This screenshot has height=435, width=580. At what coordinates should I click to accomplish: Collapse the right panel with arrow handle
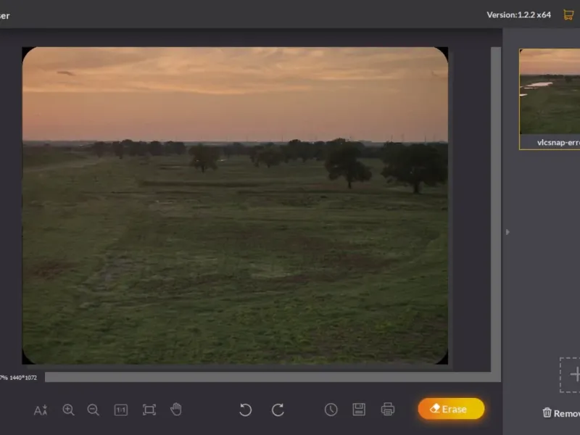pyautogui.click(x=507, y=232)
